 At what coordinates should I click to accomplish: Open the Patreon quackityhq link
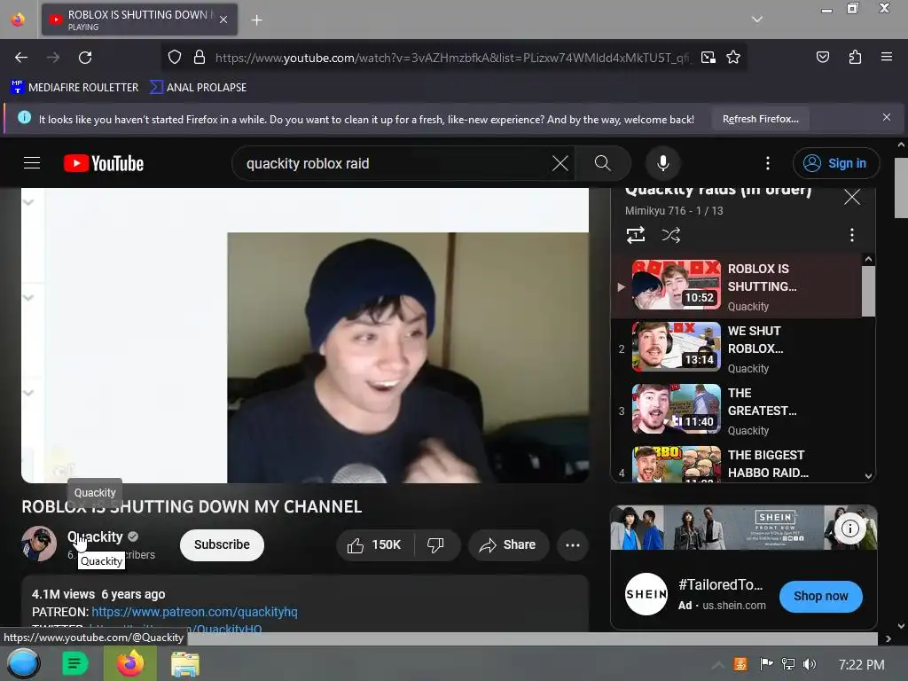point(194,612)
